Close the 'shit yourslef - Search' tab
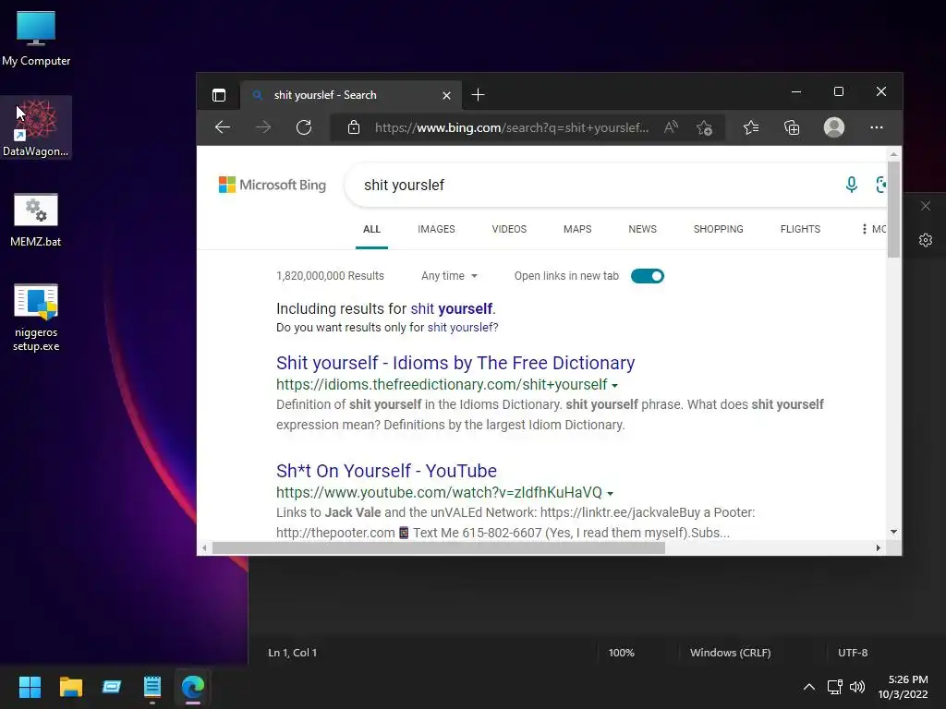946x709 pixels. (446, 95)
